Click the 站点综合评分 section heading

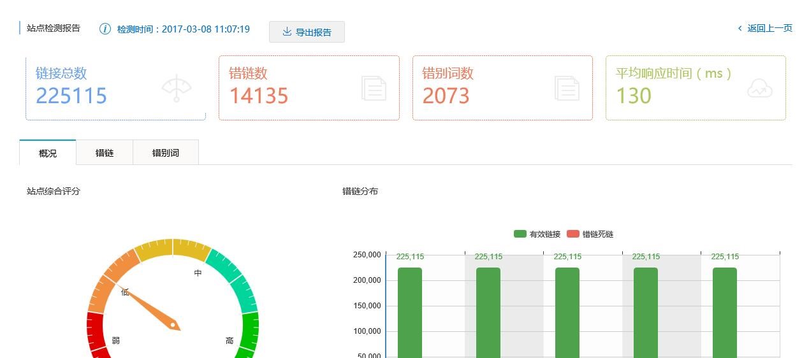pos(54,191)
